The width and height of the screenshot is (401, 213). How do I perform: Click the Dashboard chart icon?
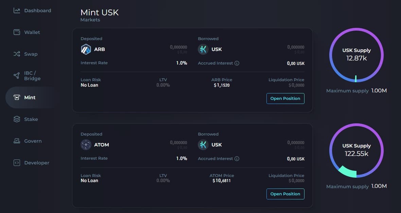tap(17, 11)
